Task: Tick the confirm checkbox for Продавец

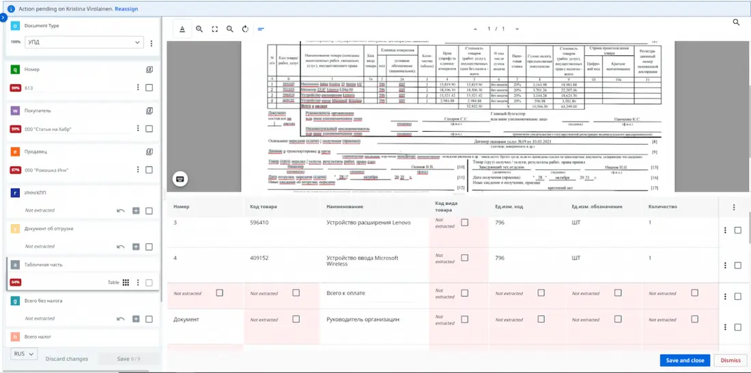Action: [x=149, y=169]
